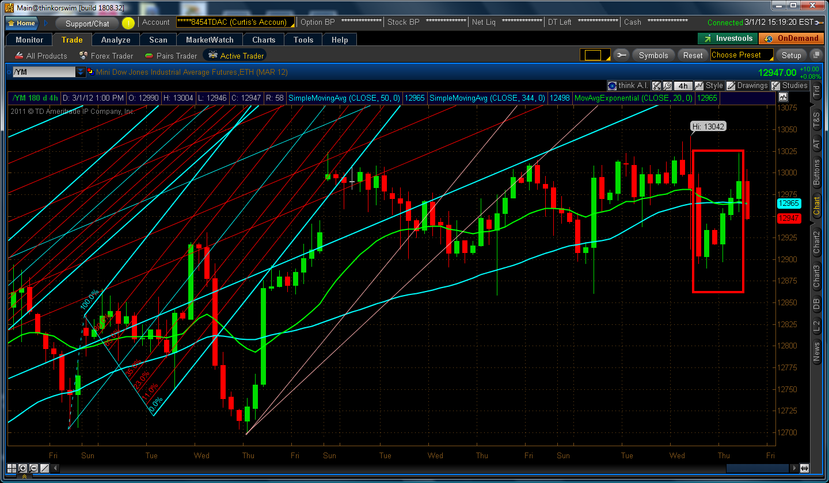The image size is (829, 483).
Task: Click the /YM symbol input field
Action: 44,72
